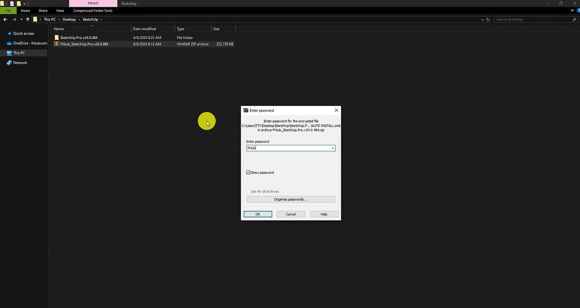This screenshot has height=308, width=580.
Task: Click the Quick access star icon
Action: [x=9, y=33]
